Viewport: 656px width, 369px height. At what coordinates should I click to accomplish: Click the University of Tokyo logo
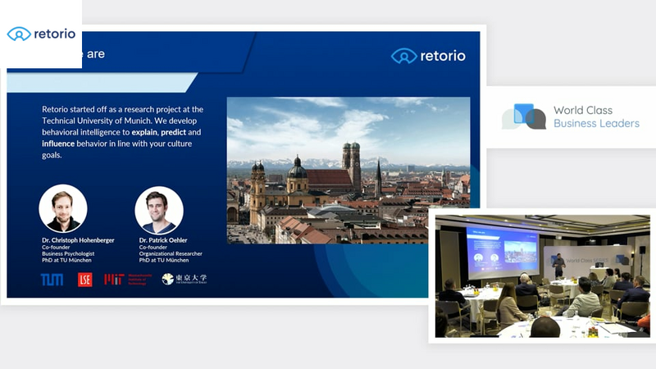[184, 279]
